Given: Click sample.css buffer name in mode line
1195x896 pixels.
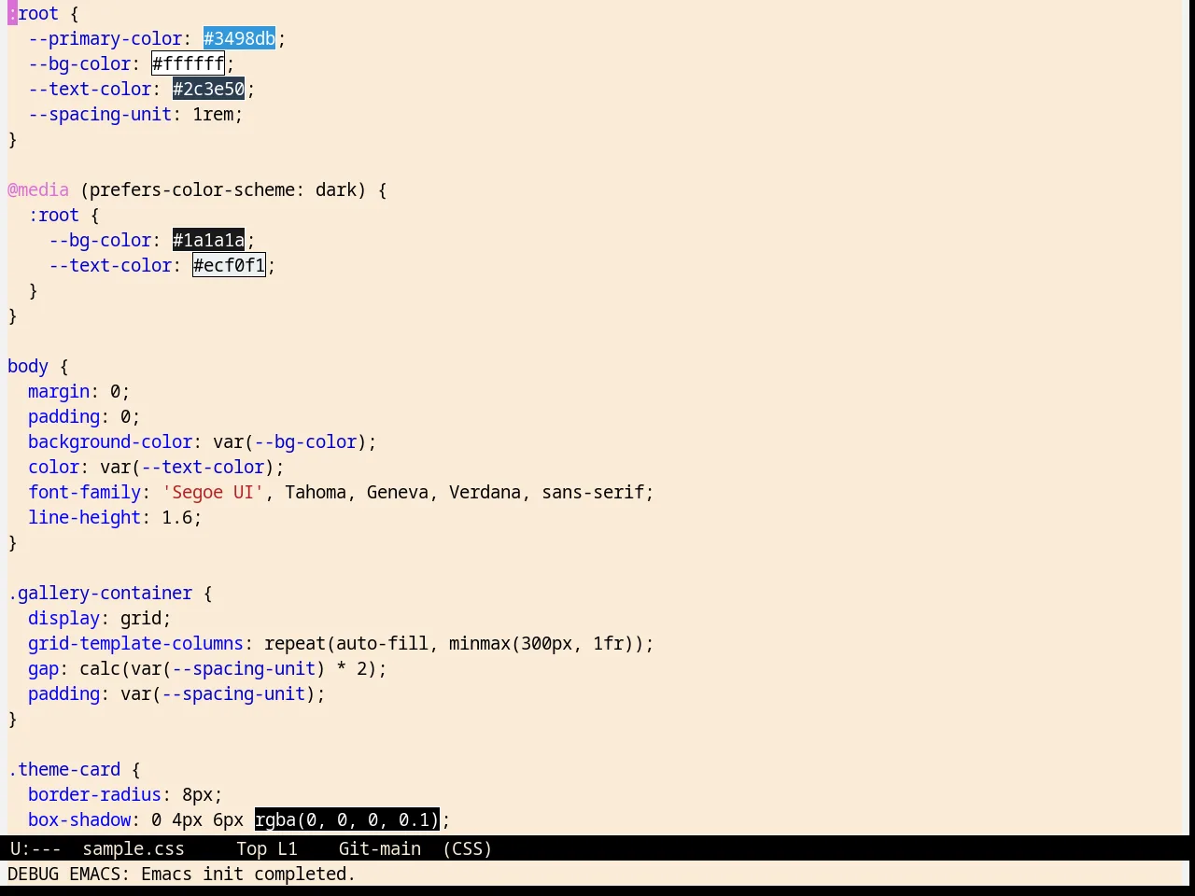Looking at the screenshot, I should pyautogui.click(x=134, y=848).
